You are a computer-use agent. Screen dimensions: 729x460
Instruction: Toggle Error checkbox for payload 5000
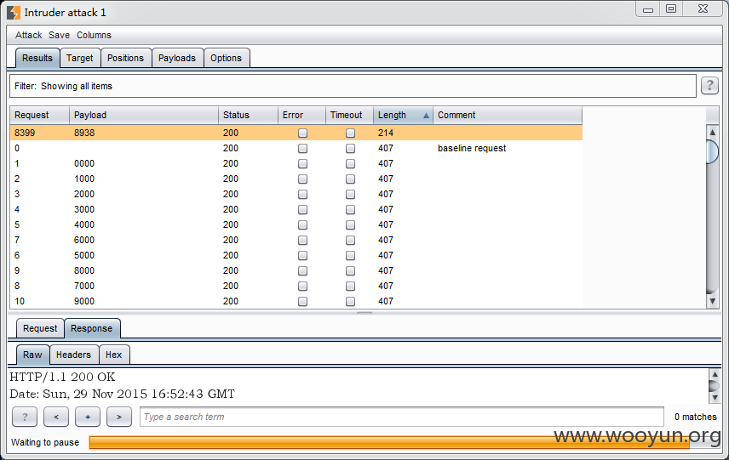pos(302,256)
